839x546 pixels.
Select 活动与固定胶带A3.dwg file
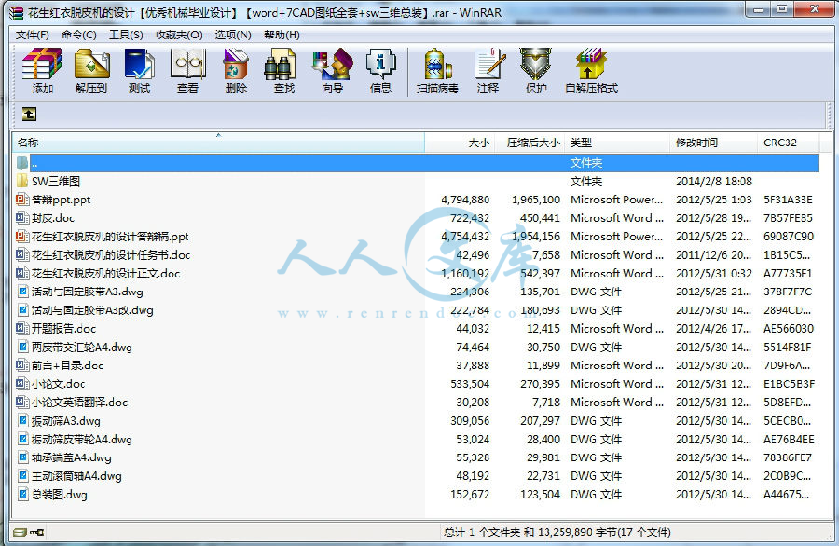coord(88,292)
